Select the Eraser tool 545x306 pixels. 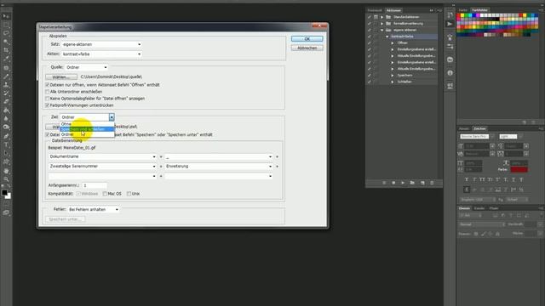pos(6,102)
